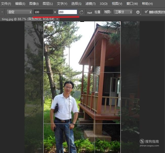This screenshot has width=165, height=153.
Task: Open the 编辑(E) menu
Action: coord(20,4)
